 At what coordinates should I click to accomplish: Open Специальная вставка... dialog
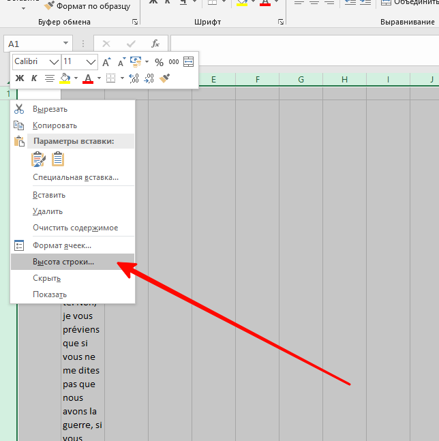point(72,177)
